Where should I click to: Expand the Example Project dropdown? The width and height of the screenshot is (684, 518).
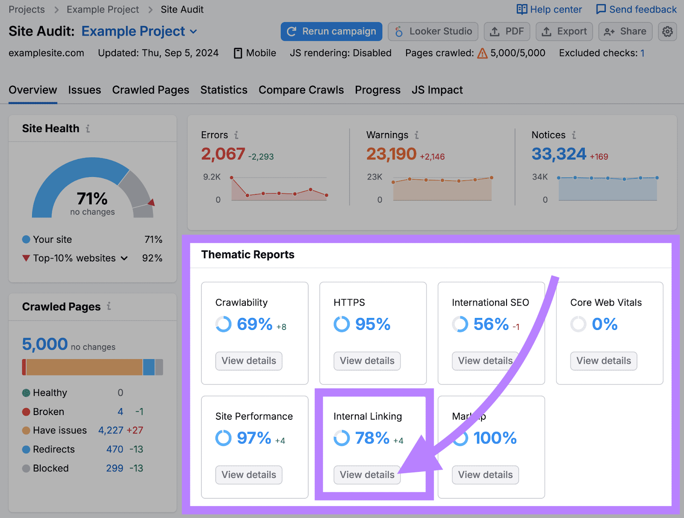click(193, 32)
